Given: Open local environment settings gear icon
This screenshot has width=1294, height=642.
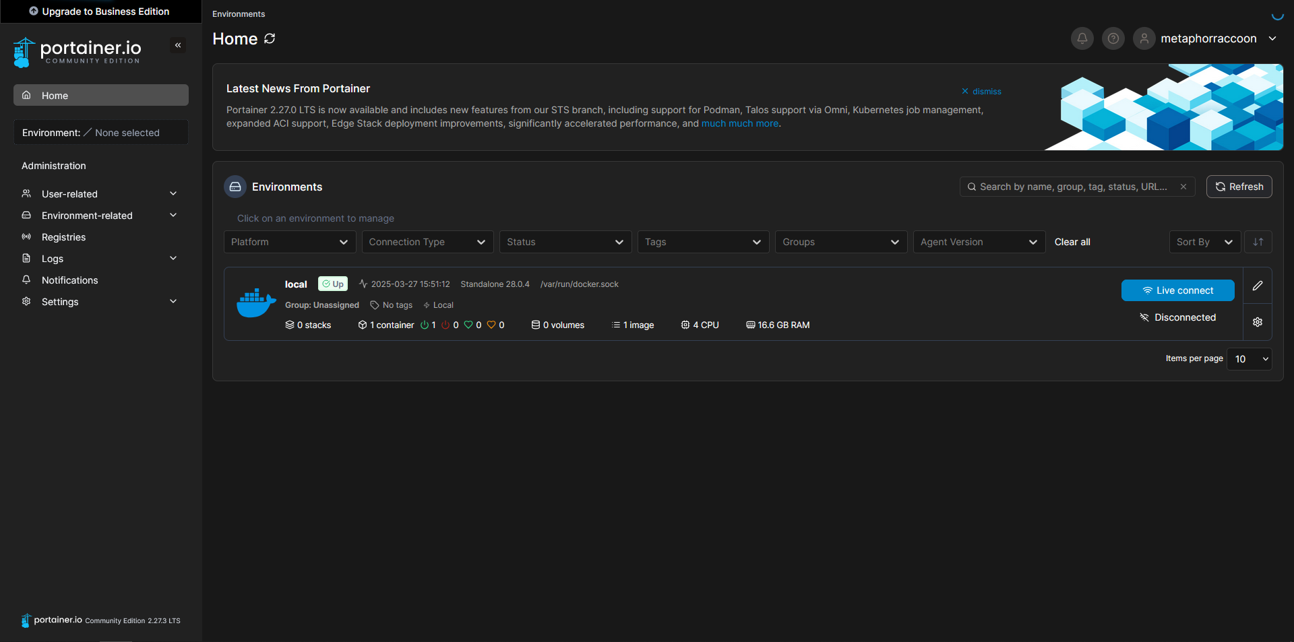Looking at the screenshot, I should [x=1257, y=322].
